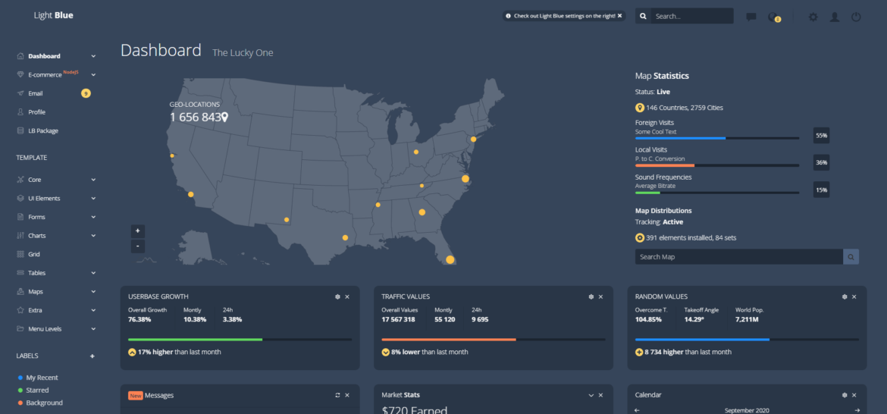Viewport: 887px width, 414px height.
Task: Dismiss the Light Blue settings notification
Action: click(619, 15)
